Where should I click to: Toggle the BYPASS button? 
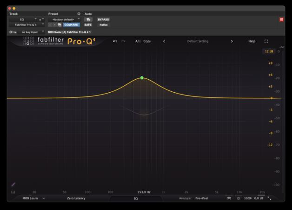(x=103, y=19)
